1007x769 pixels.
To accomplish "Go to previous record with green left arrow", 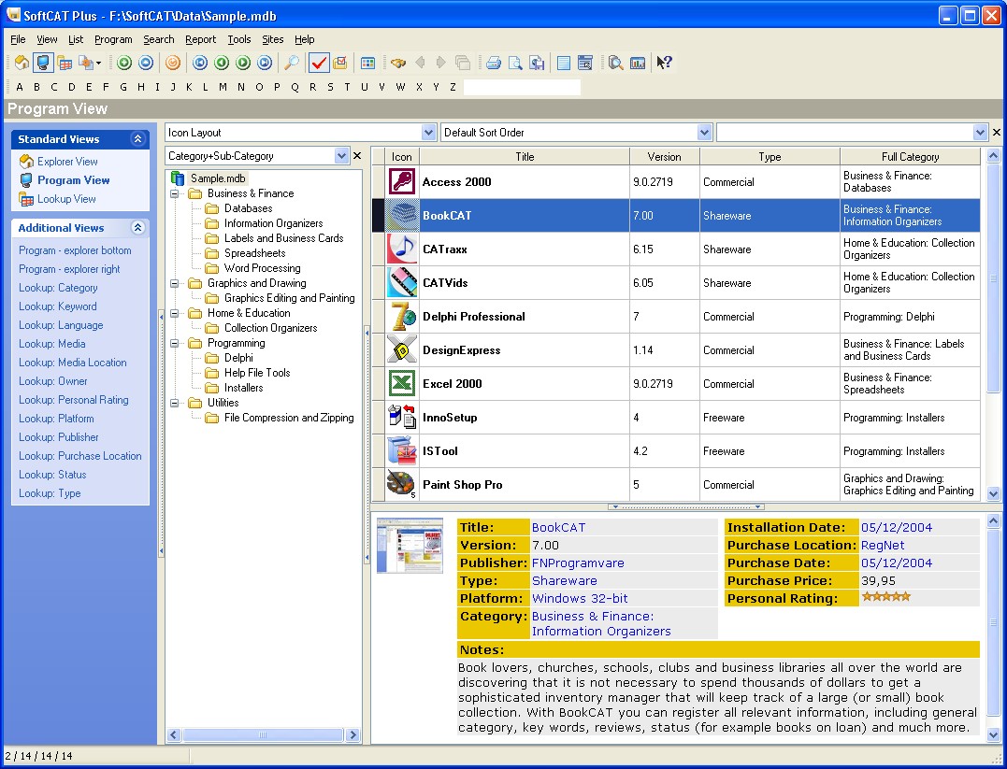I will click(222, 63).
